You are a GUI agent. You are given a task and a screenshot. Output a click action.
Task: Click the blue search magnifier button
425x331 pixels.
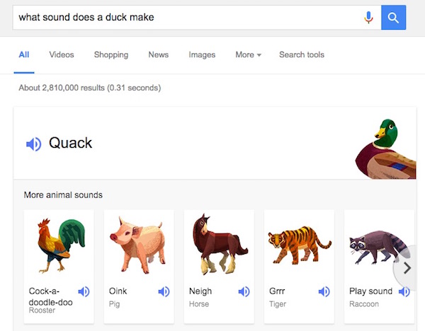pyautogui.click(x=393, y=17)
